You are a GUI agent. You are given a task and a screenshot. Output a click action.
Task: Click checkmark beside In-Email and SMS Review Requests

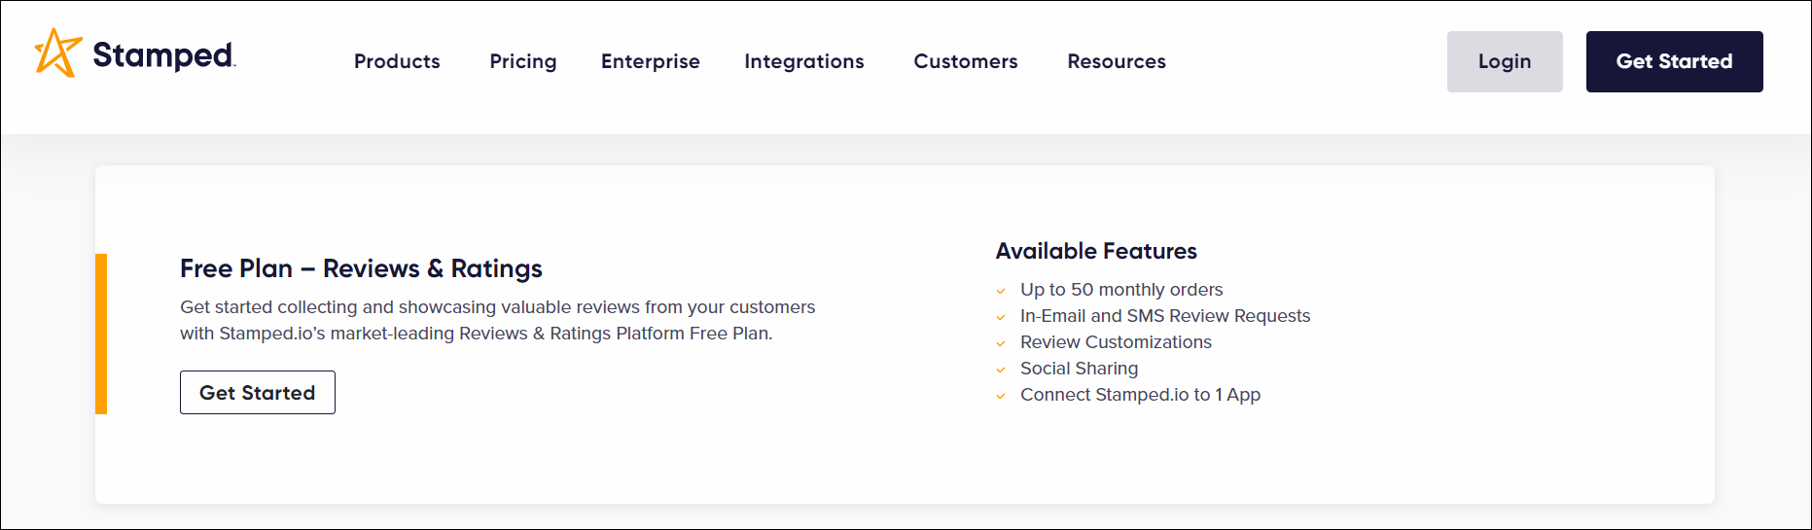coord(1001,317)
